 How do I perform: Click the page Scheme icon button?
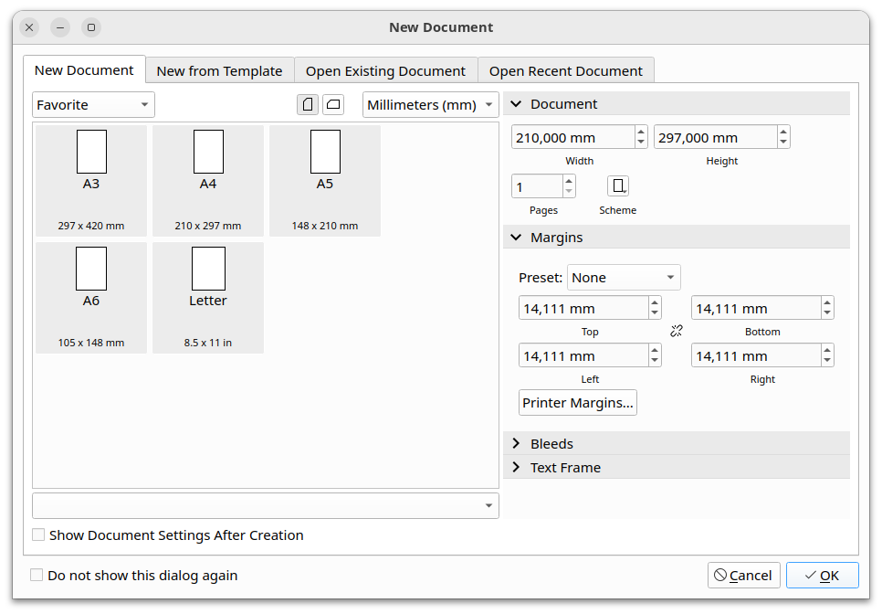click(618, 186)
